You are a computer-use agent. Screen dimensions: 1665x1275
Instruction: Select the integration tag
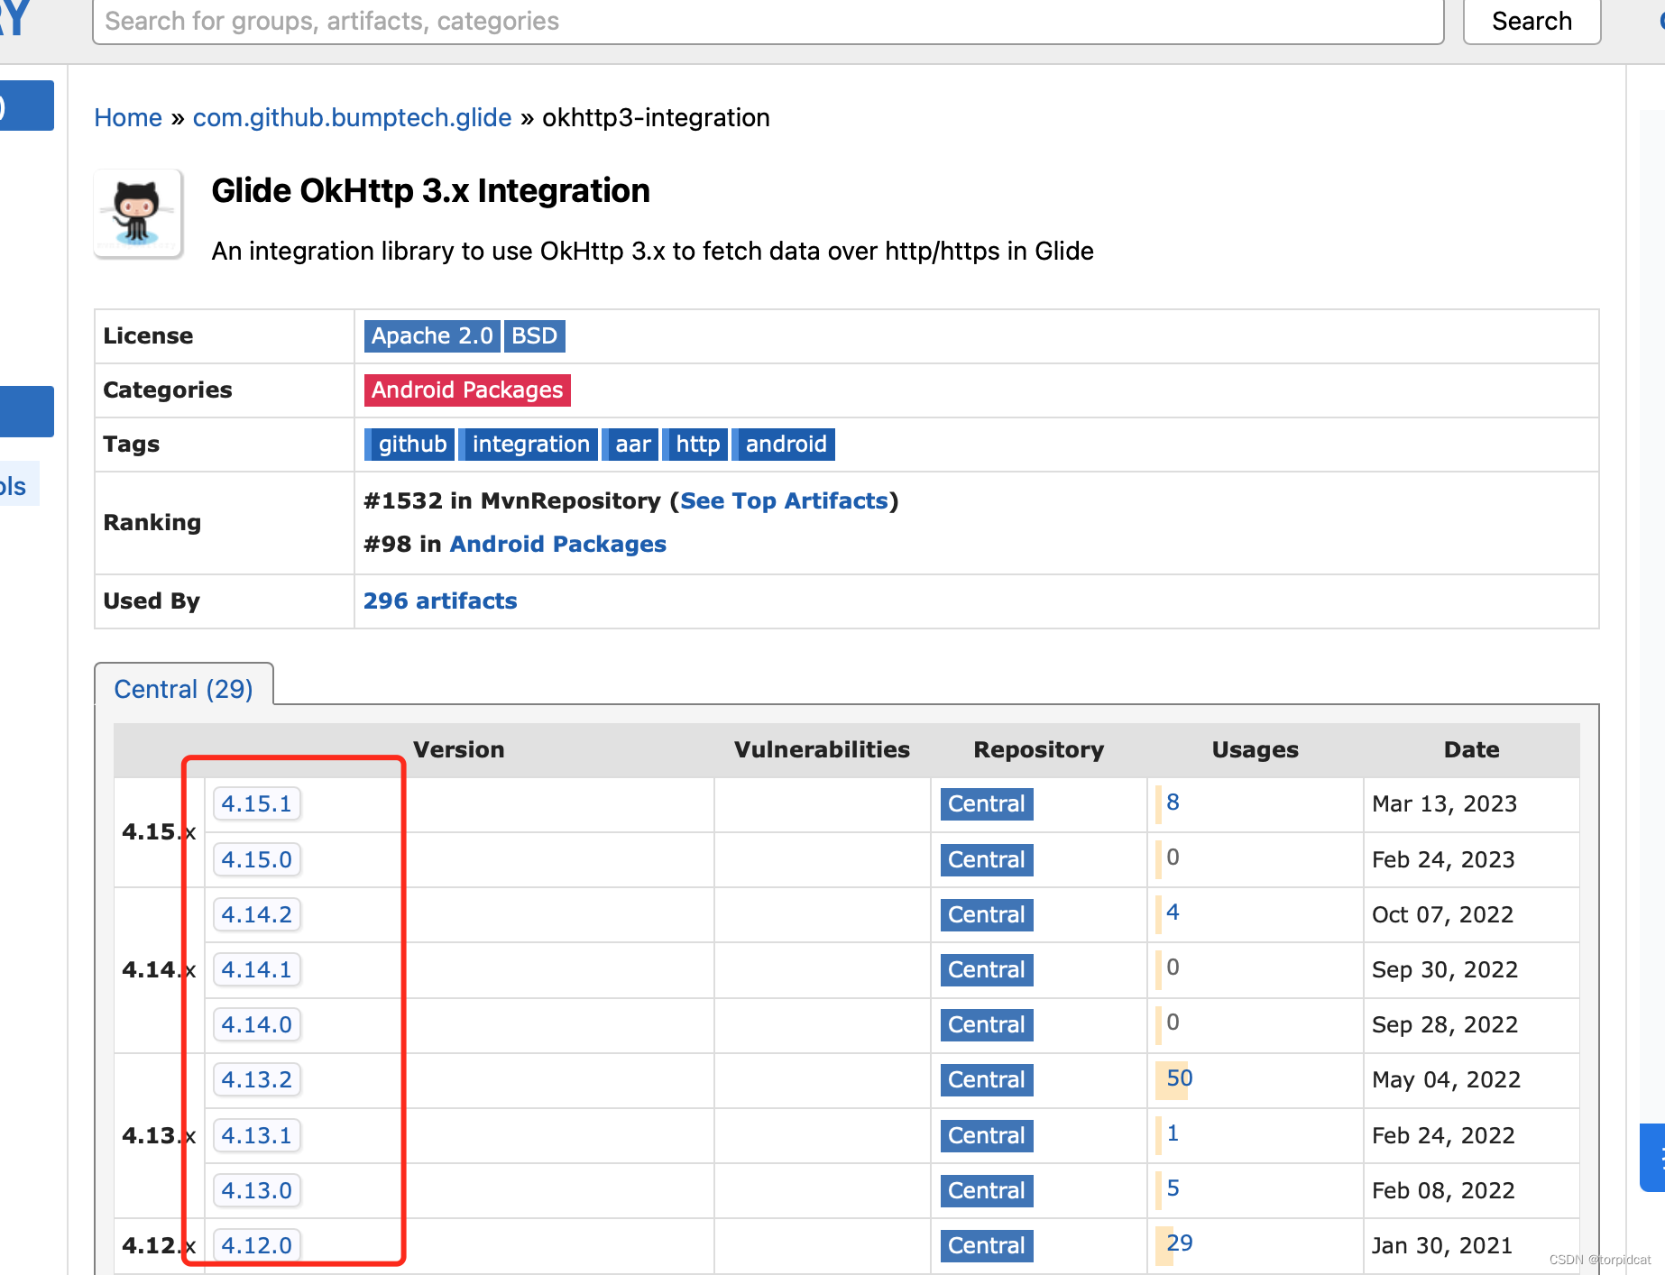[x=529, y=444]
